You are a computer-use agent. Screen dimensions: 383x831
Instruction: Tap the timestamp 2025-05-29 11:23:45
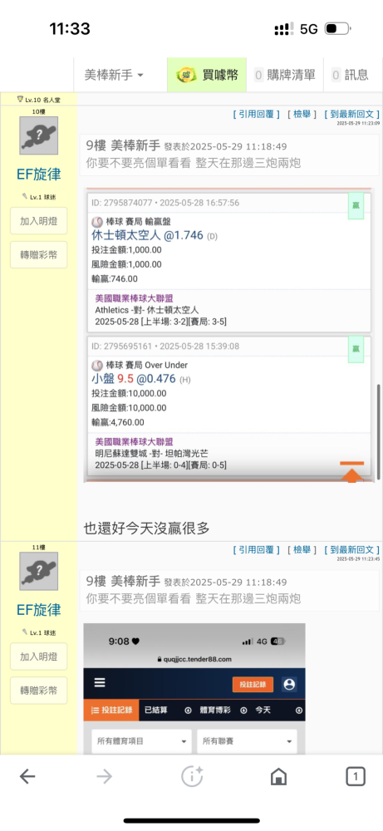(359, 558)
